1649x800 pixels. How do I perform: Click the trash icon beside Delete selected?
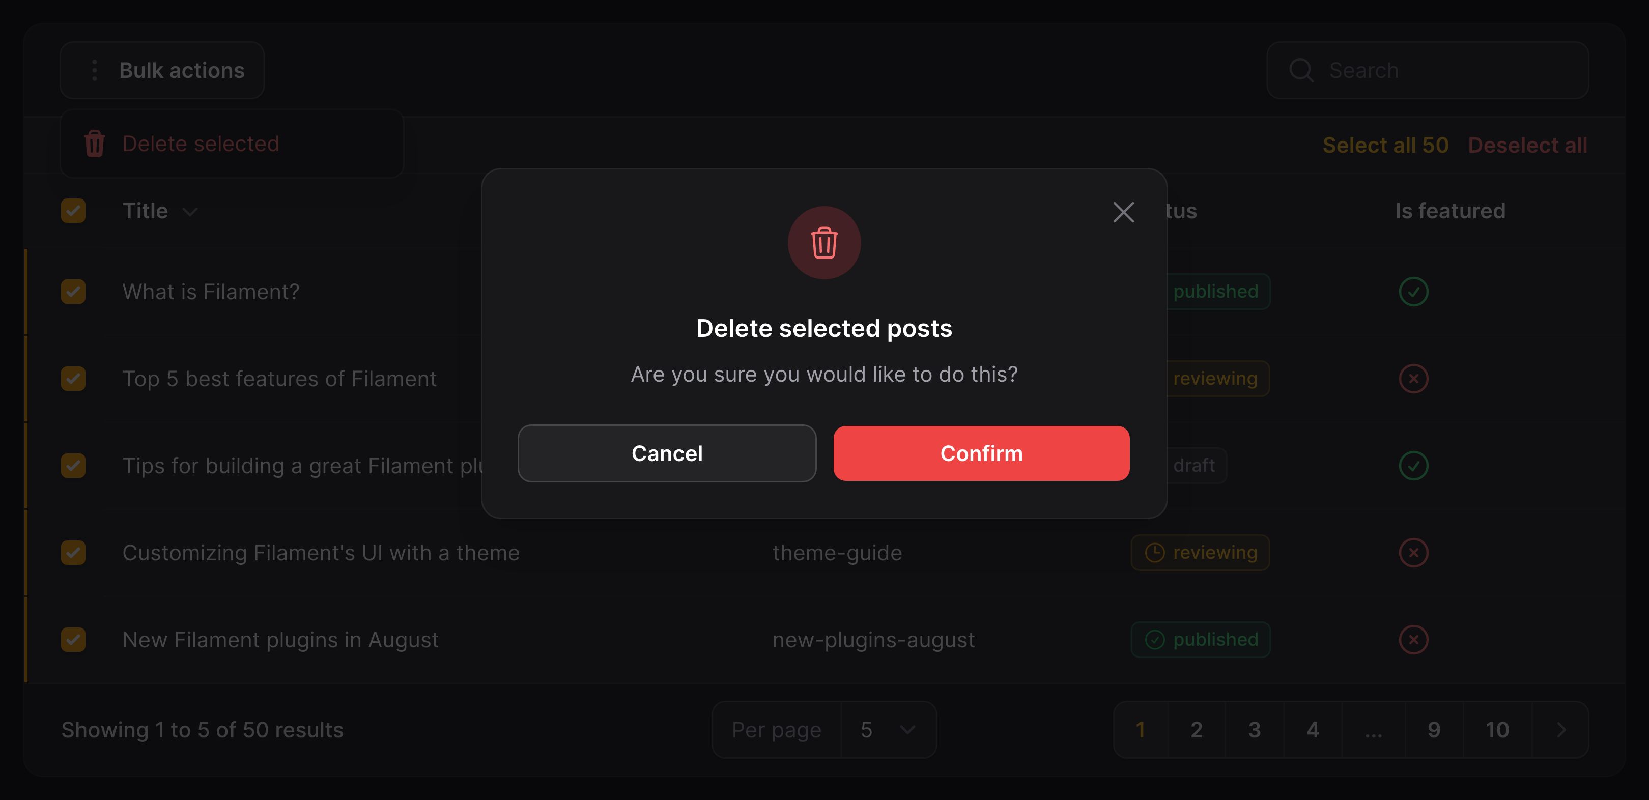(95, 144)
